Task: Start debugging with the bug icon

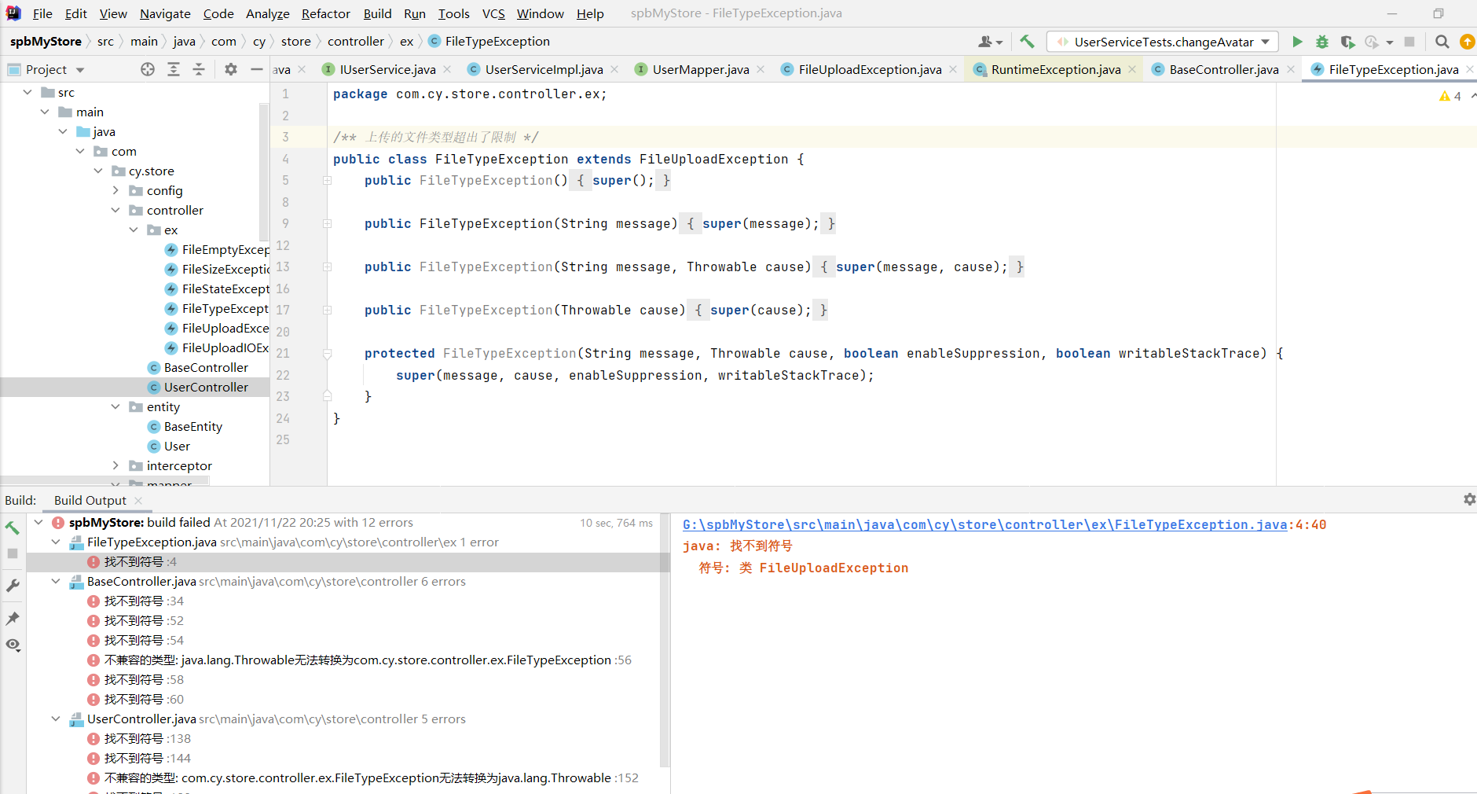Action: [x=1322, y=42]
